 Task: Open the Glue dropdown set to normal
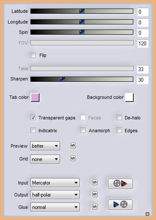pyautogui.click(x=55, y=207)
